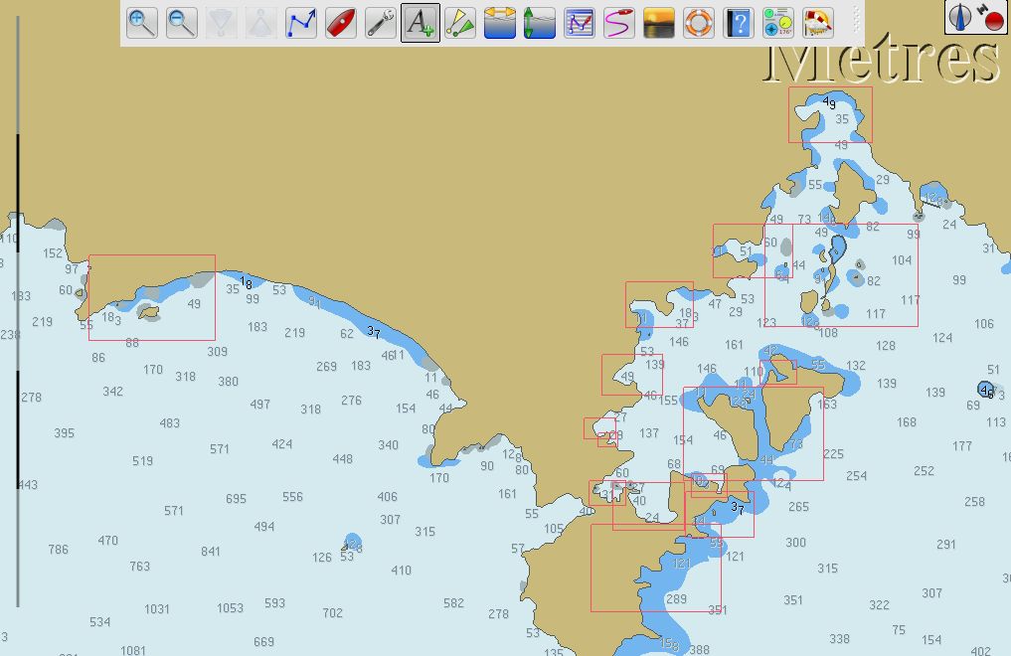1011x656 pixels.
Task: Change color scheme with sunset icon
Action: (659, 23)
